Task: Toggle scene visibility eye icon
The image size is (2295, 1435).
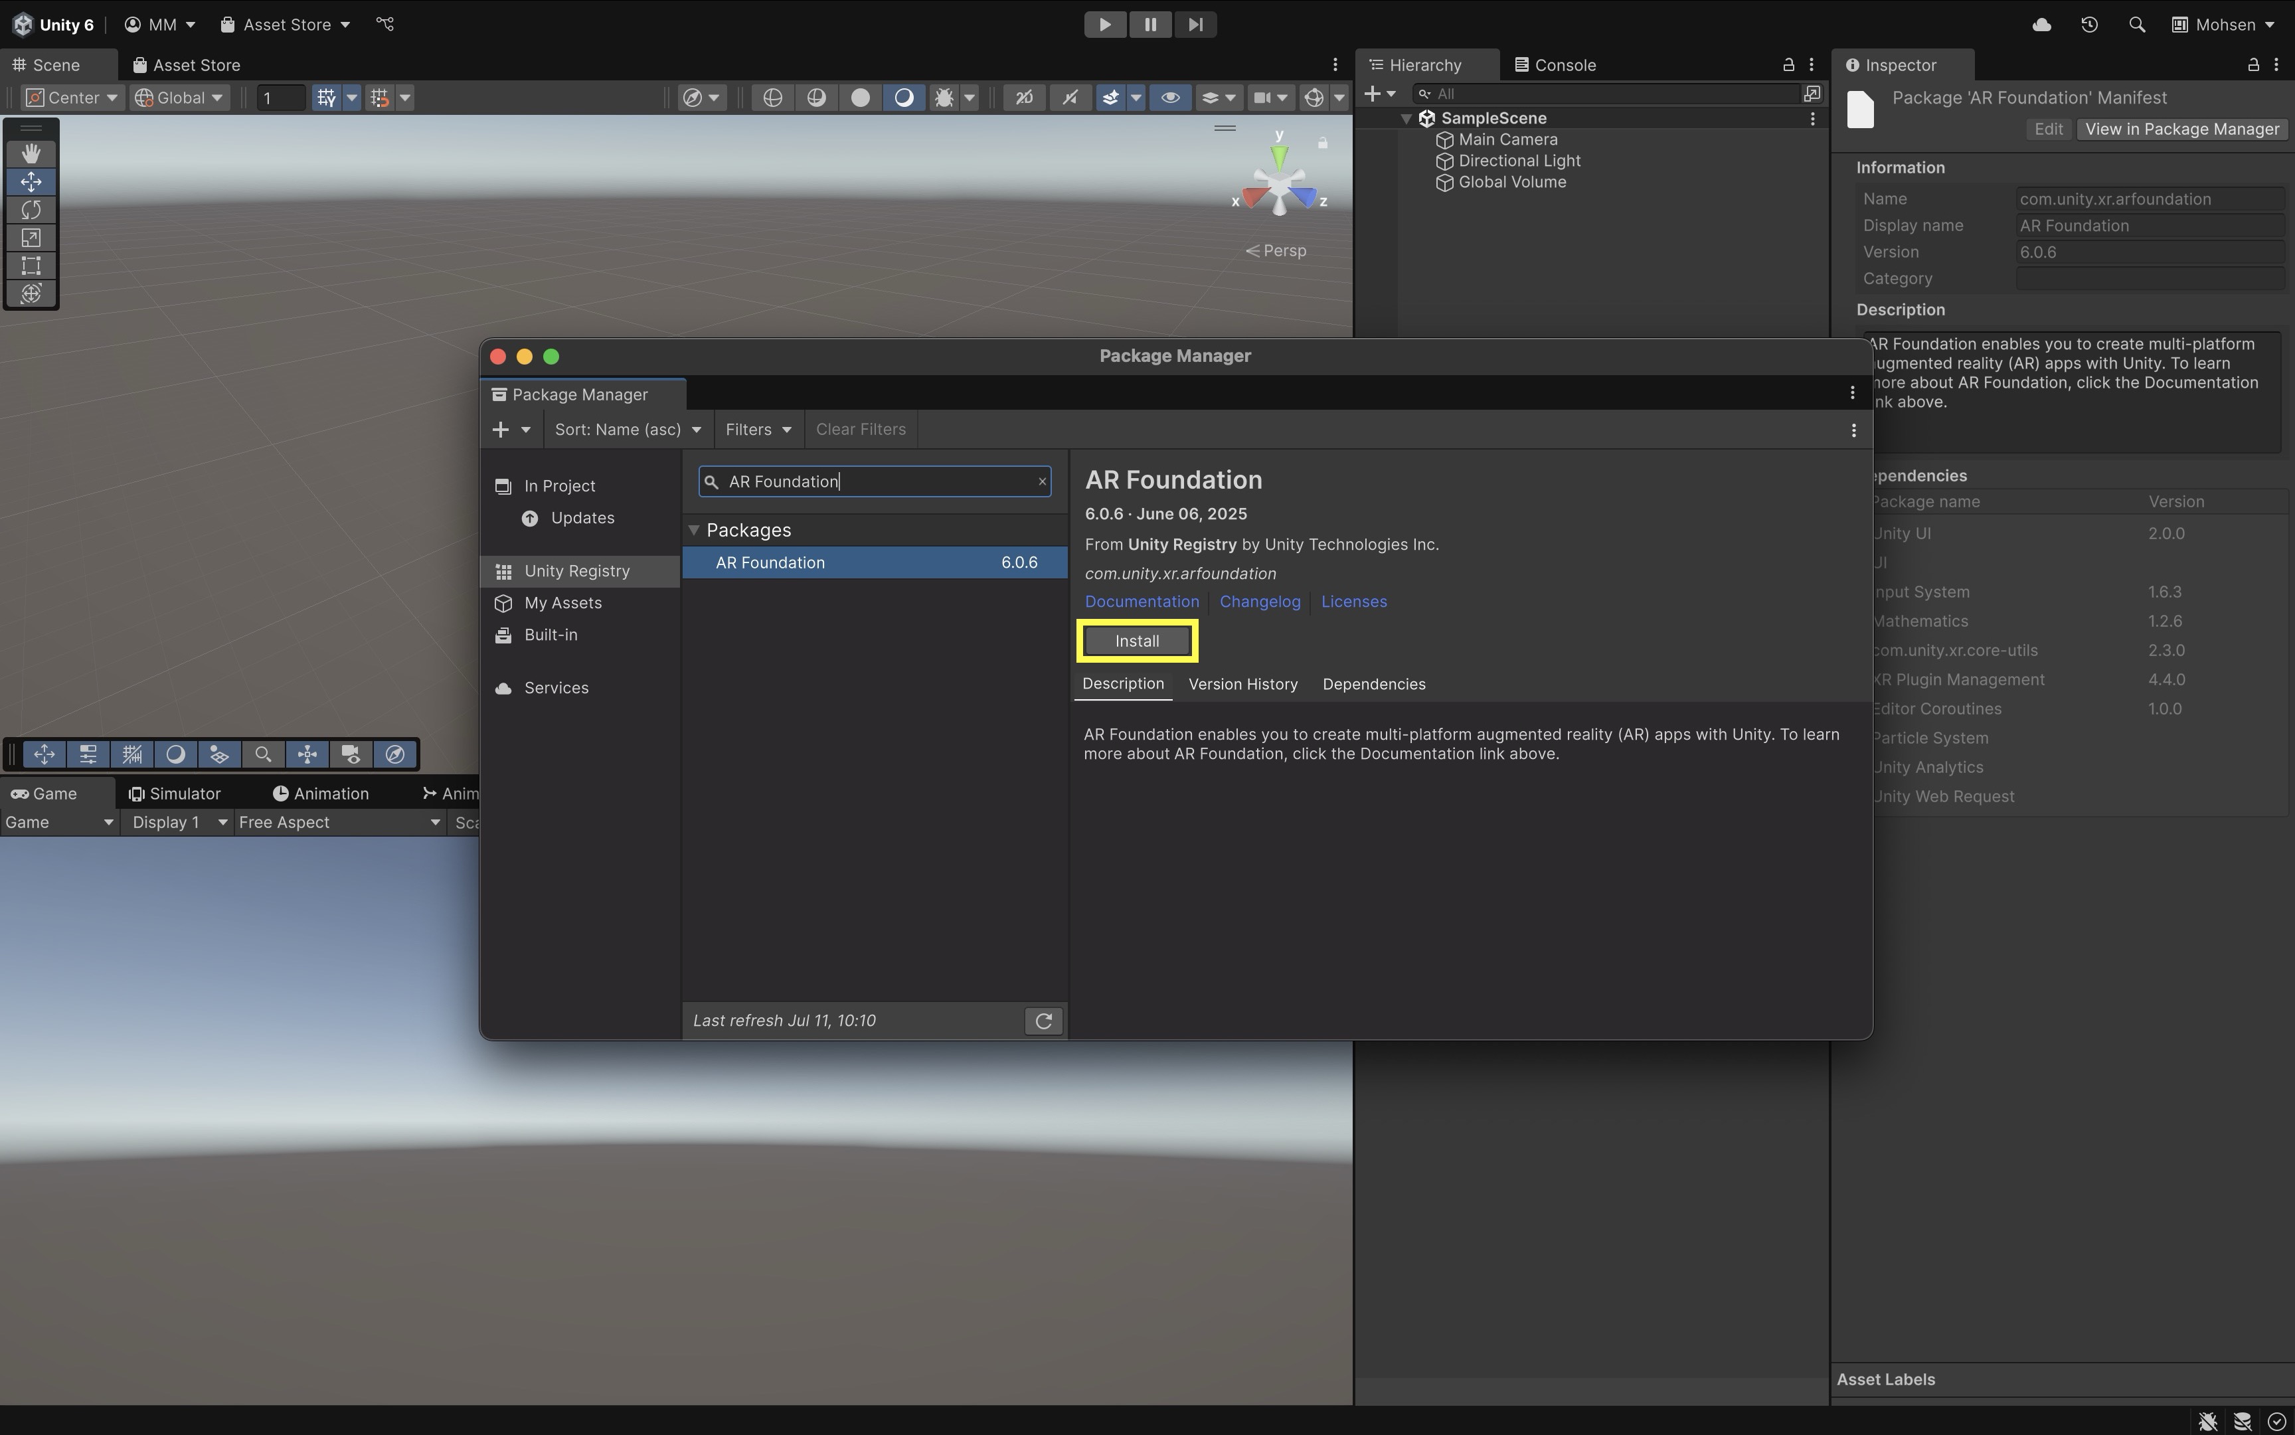Action: point(1170,97)
